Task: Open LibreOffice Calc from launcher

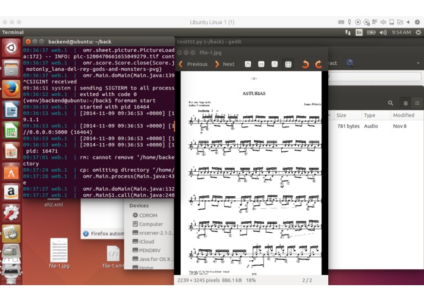Action: (x=11, y=130)
